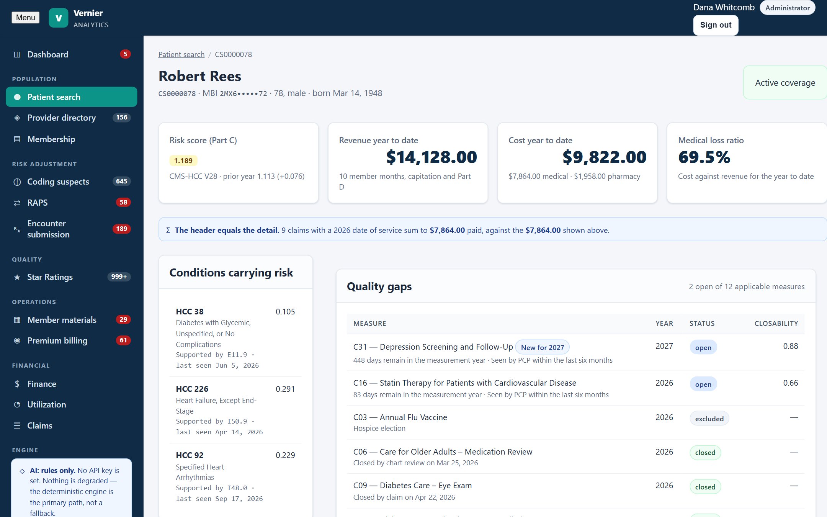Click the Membership list icon
827x517 pixels.
pyautogui.click(x=17, y=139)
